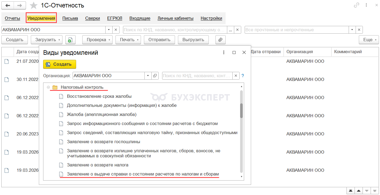
Task: Go to the Входящие tab
Action: click(140, 18)
